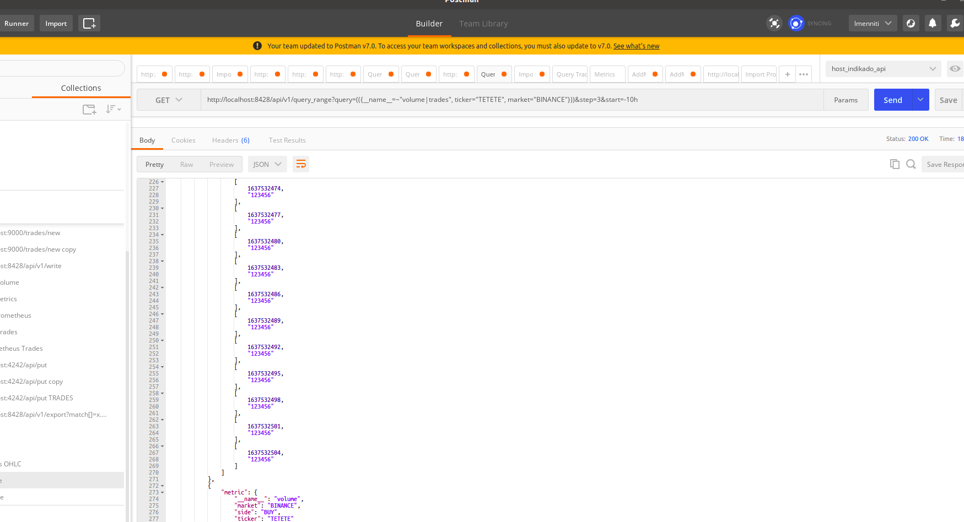
Task: Open JSON response format dropdown
Action: 267,164
